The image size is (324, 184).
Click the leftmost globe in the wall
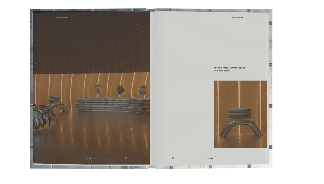tap(98, 90)
